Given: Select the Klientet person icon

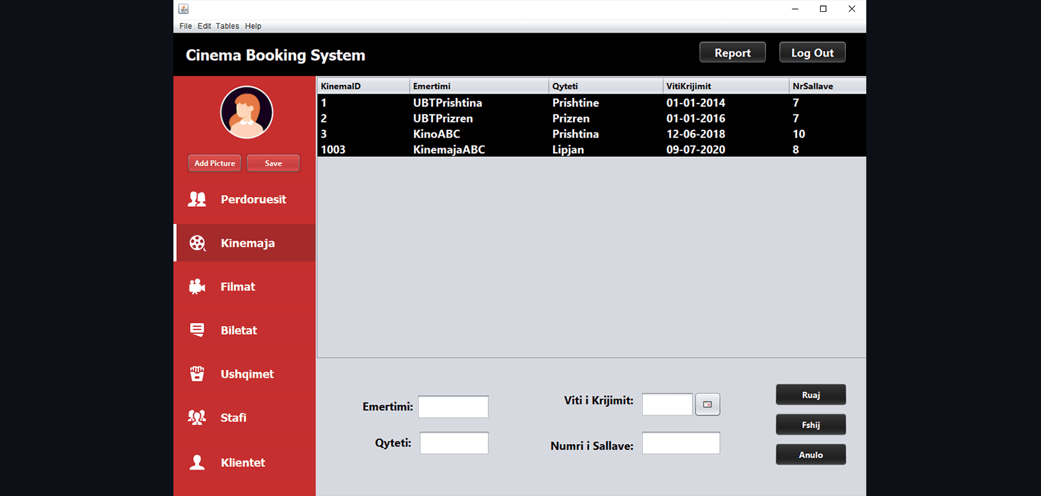Looking at the screenshot, I should coord(197,462).
